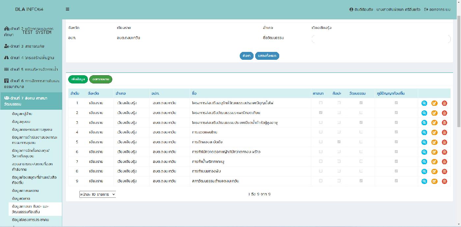Select ข้อมูลตลาด from the sidebar submenu
The height and width of the screenshot is (227, 461).
click(21, 198)
